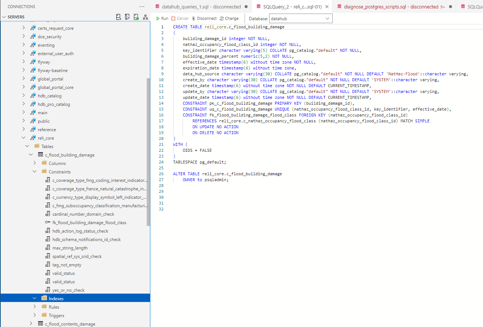Expand the Rules folder
The height and width of the screenshot is (327, 483).
point(34,306)
